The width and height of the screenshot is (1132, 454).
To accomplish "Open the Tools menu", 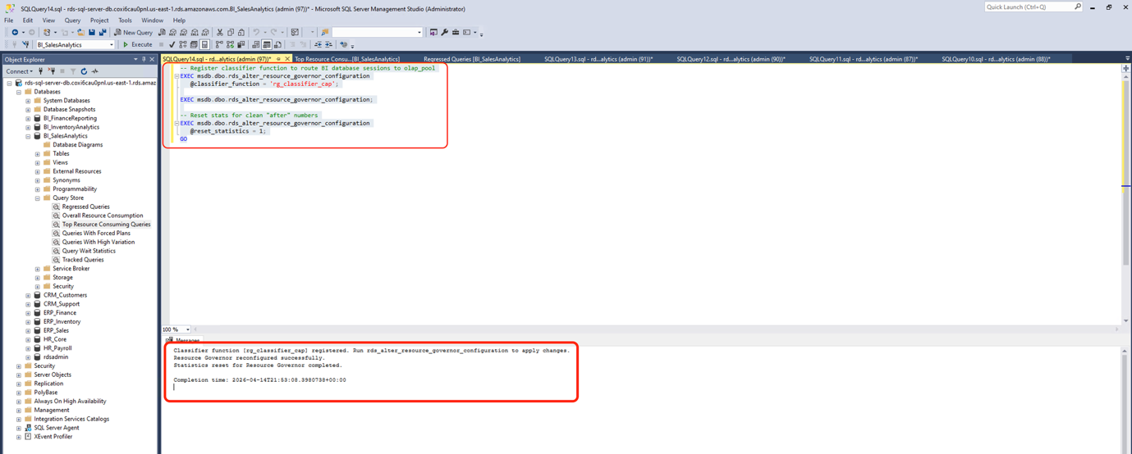I will tap(125, 20).
